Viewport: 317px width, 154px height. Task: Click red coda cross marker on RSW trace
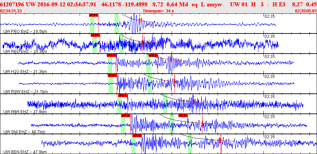pyautogui.click(x=174, y=81)
